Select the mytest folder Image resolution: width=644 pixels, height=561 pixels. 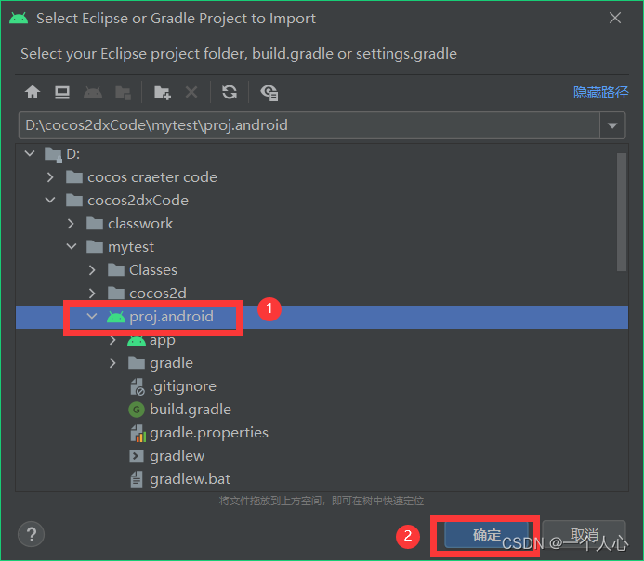pos(131,247)
